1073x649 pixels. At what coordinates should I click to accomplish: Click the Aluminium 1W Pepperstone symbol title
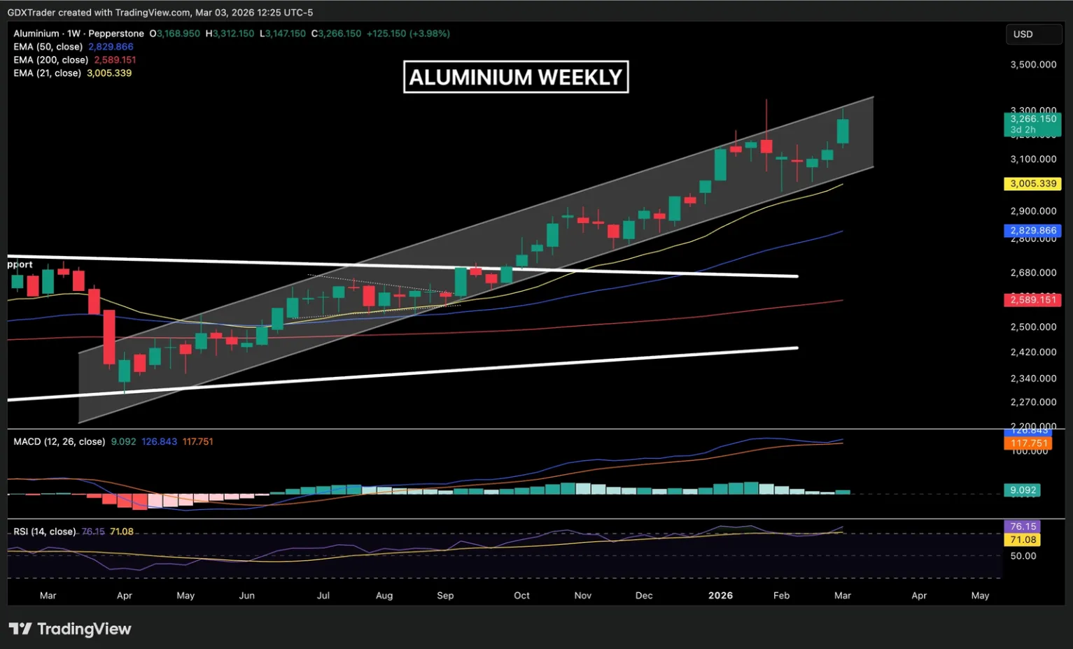[x=78, y=34]
